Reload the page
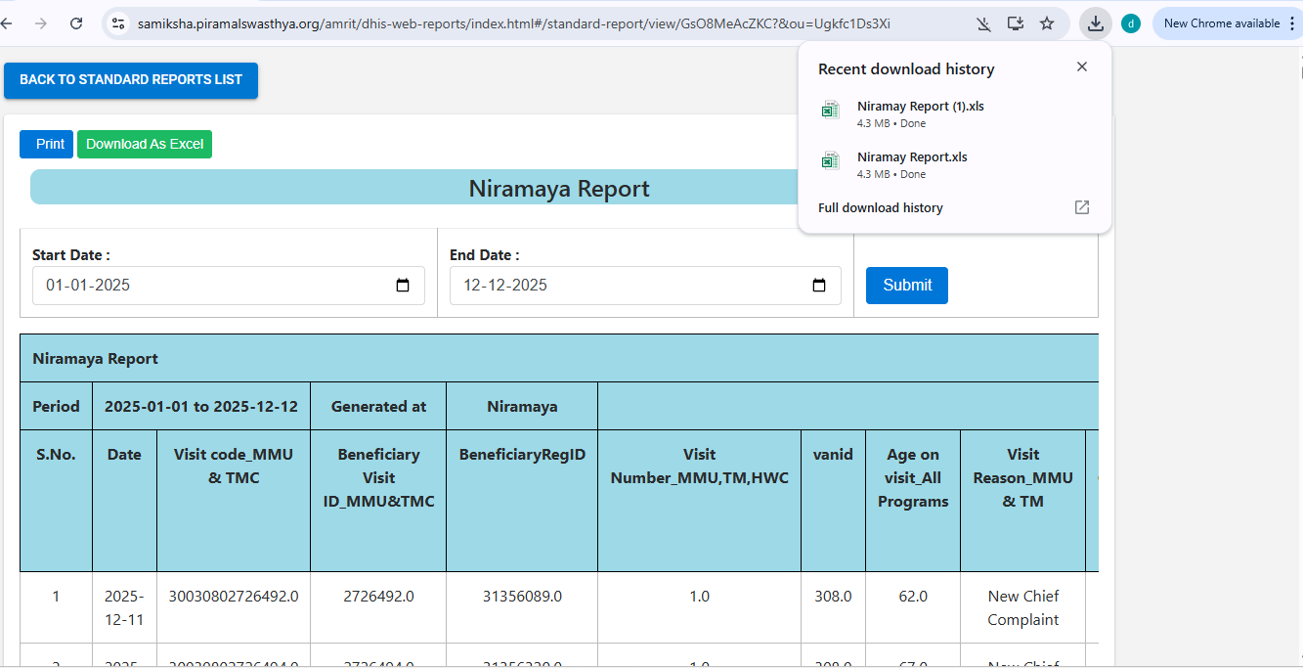1303x668 pixels. (76, 23)
